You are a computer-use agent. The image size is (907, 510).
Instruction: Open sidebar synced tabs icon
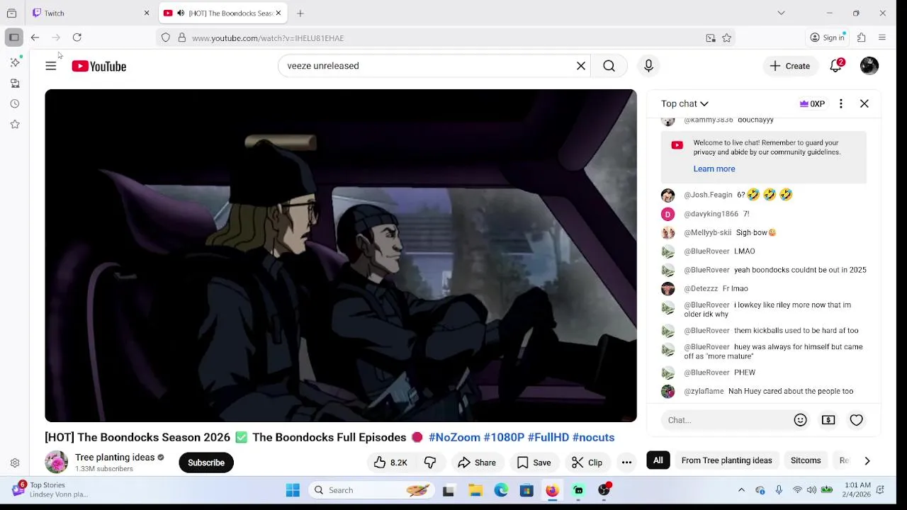coord(15,83)
